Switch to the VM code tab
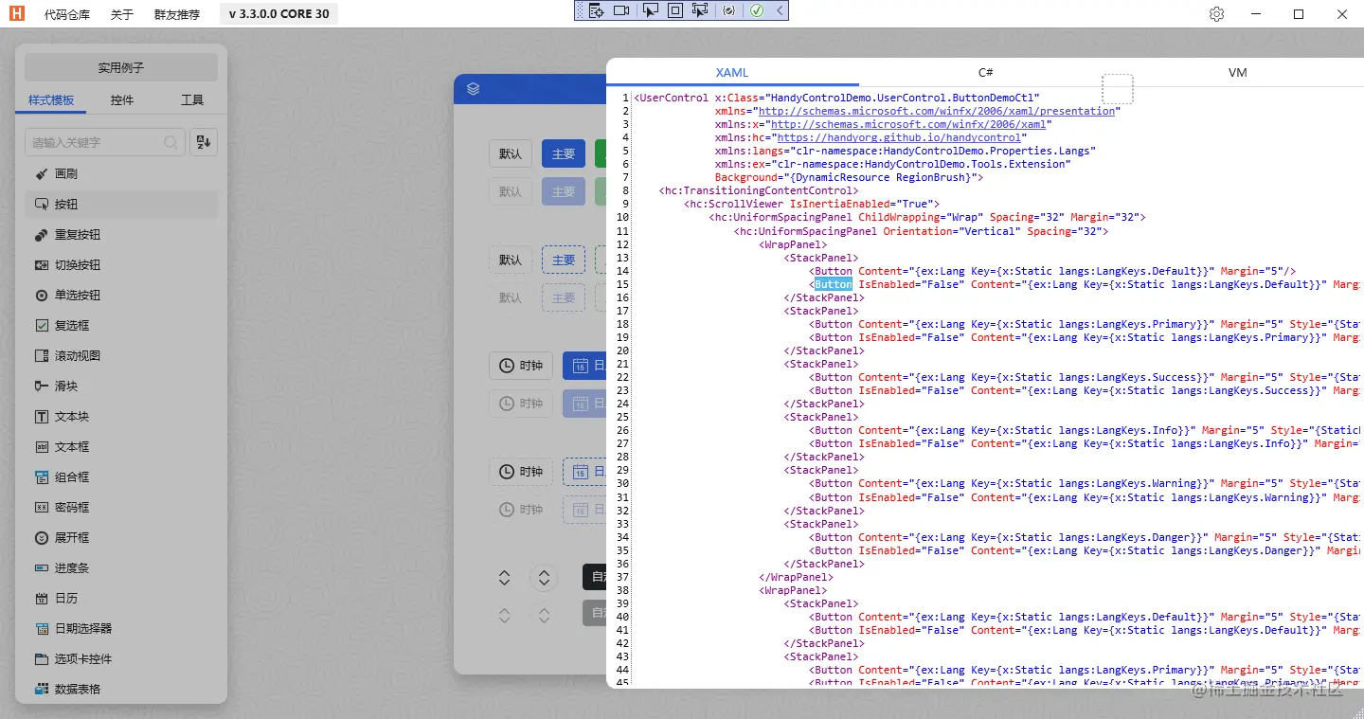Screen dimensions: 1364x719 click(x=1237, y=73)
